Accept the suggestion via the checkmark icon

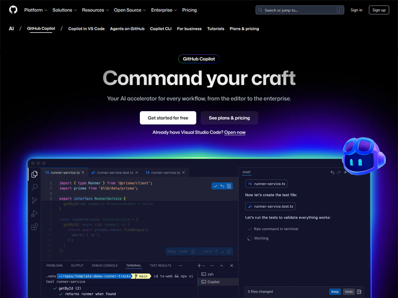point(216,186)
